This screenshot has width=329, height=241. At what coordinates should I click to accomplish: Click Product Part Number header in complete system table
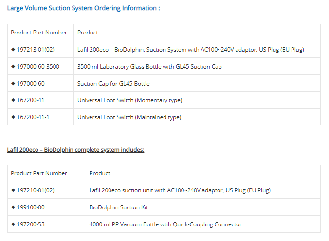tap(39, 173)
